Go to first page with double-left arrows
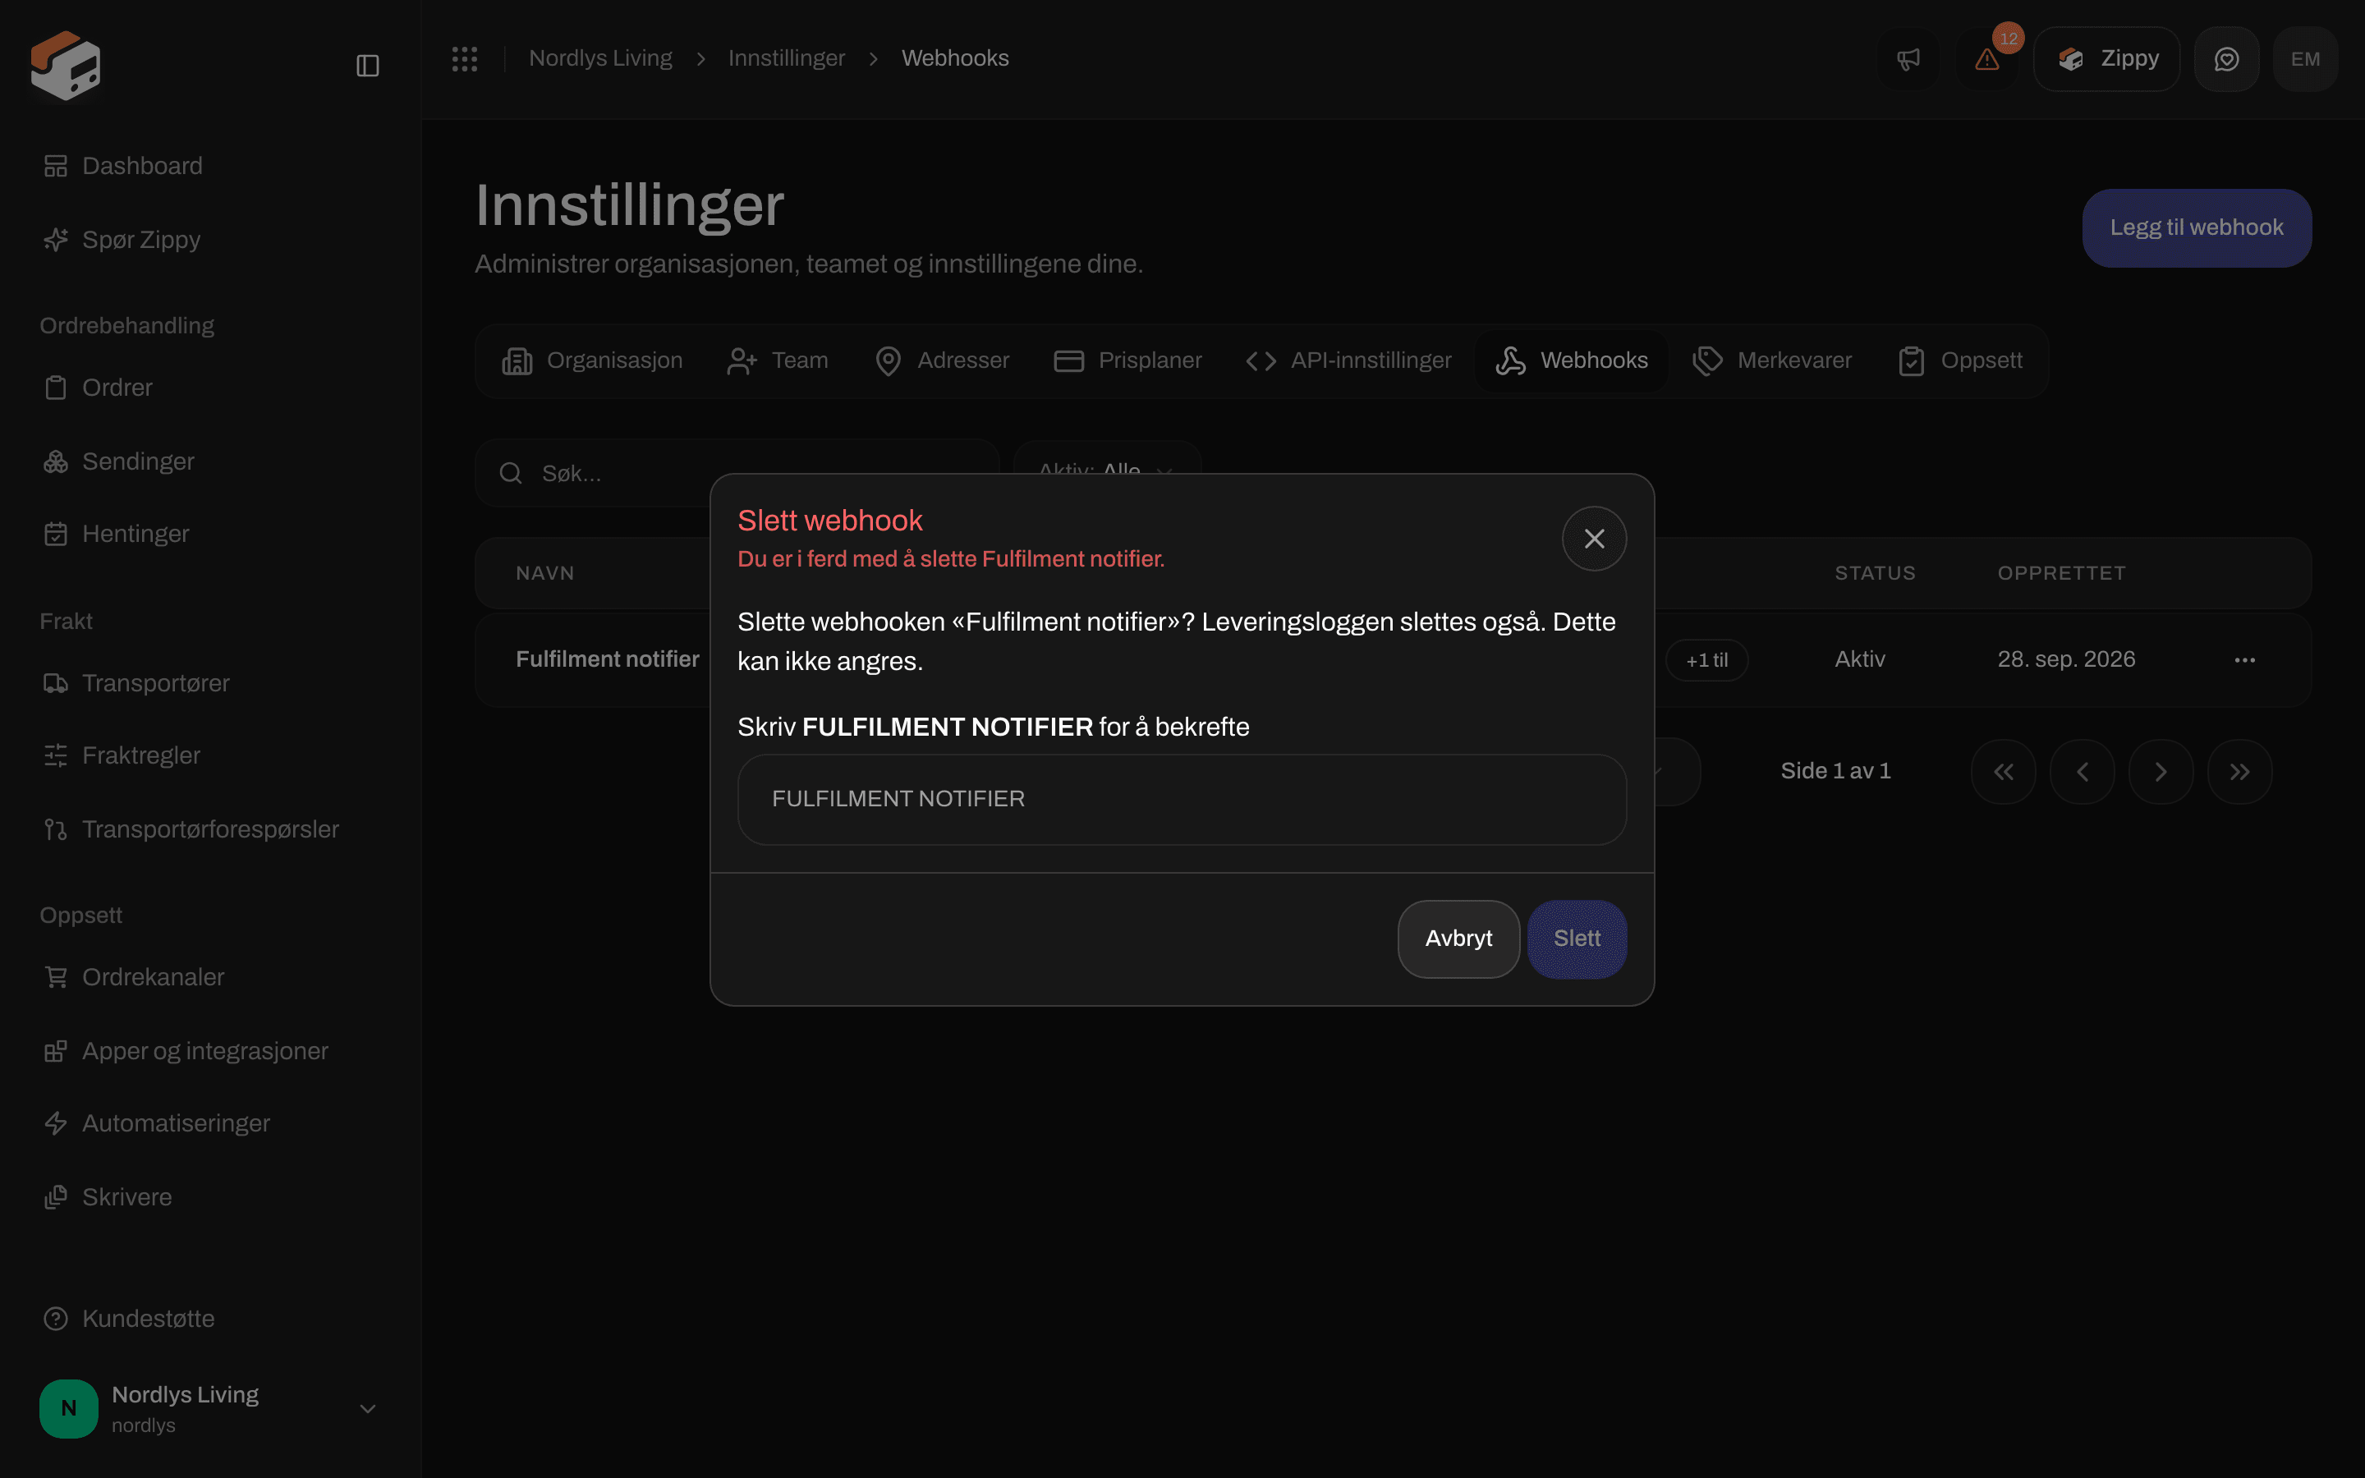The width and height of the screenshot is (2365, 1478). (x=2004, y=772)
